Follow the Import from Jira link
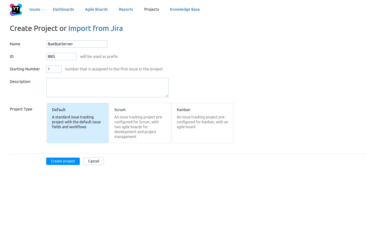This screenshot has width=367, height=235. [95, 28]
